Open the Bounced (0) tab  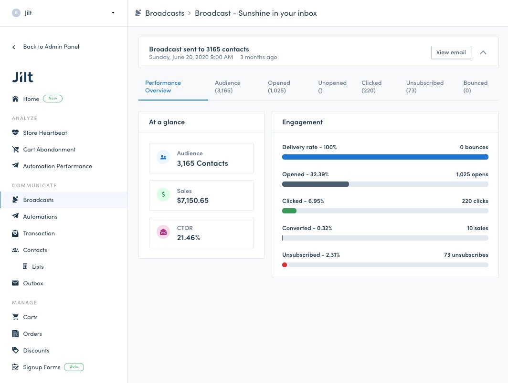coord(475,87)
